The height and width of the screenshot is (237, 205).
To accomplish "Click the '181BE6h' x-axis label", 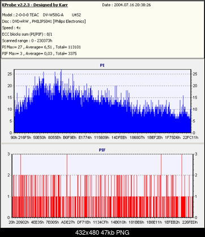I will click(x=136, y=222).
